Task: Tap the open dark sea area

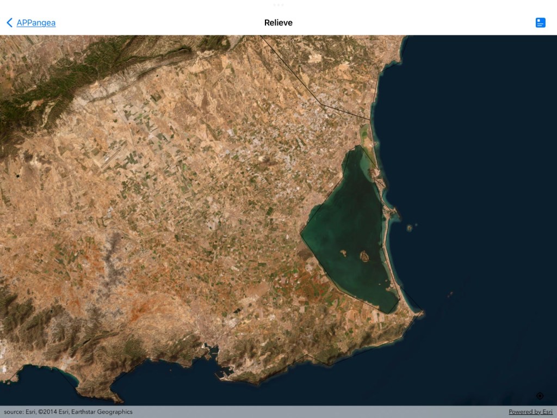Action: [x=479, y=163]
